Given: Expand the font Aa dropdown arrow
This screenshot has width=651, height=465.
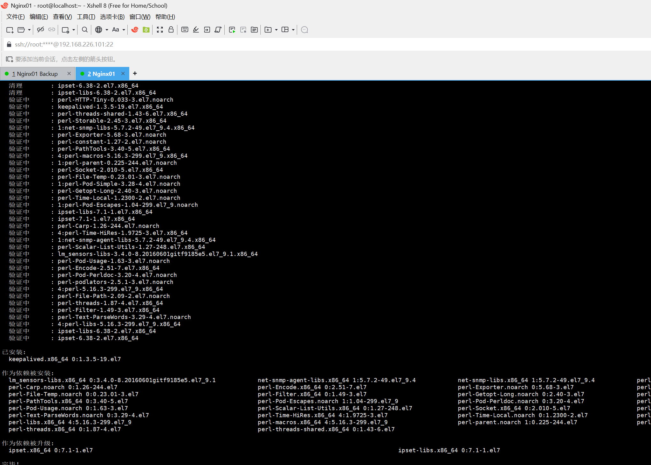Looking at the screenshot, I should click(124, 30).
